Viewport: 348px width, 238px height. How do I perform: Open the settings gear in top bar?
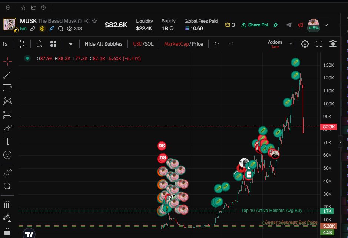coord(8,7)
